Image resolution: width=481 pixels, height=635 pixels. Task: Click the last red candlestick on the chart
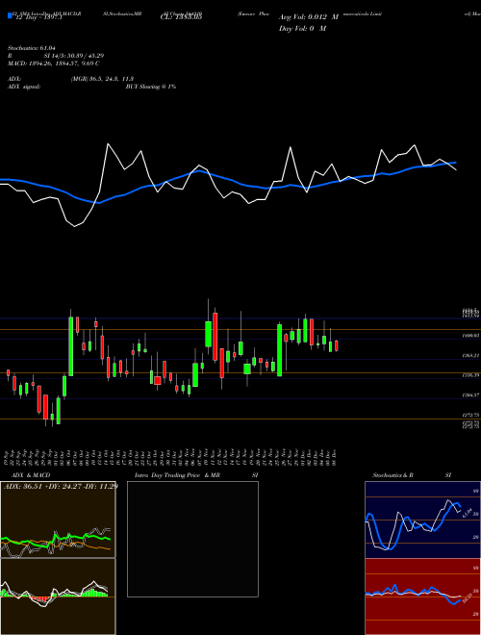pos(337,345)
